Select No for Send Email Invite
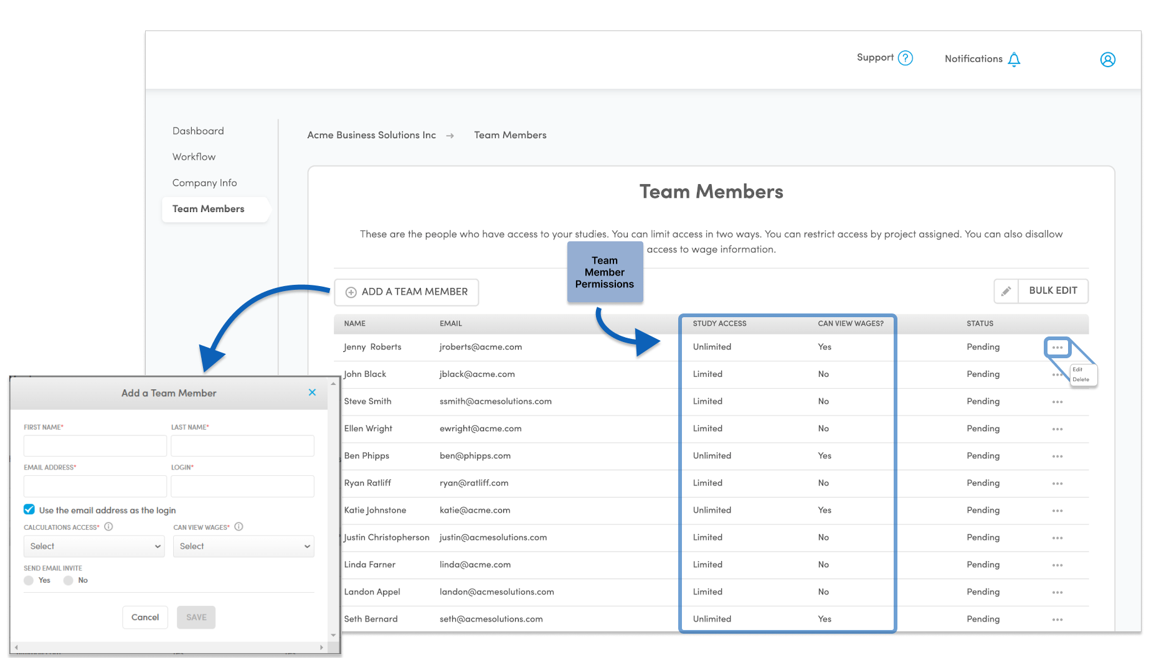The width and height of the screenshot is (1154, 658). 68,580
